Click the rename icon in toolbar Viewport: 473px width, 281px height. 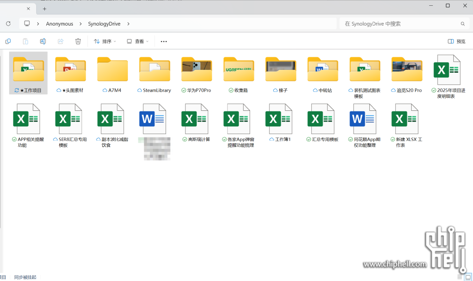tap(43, 41)
